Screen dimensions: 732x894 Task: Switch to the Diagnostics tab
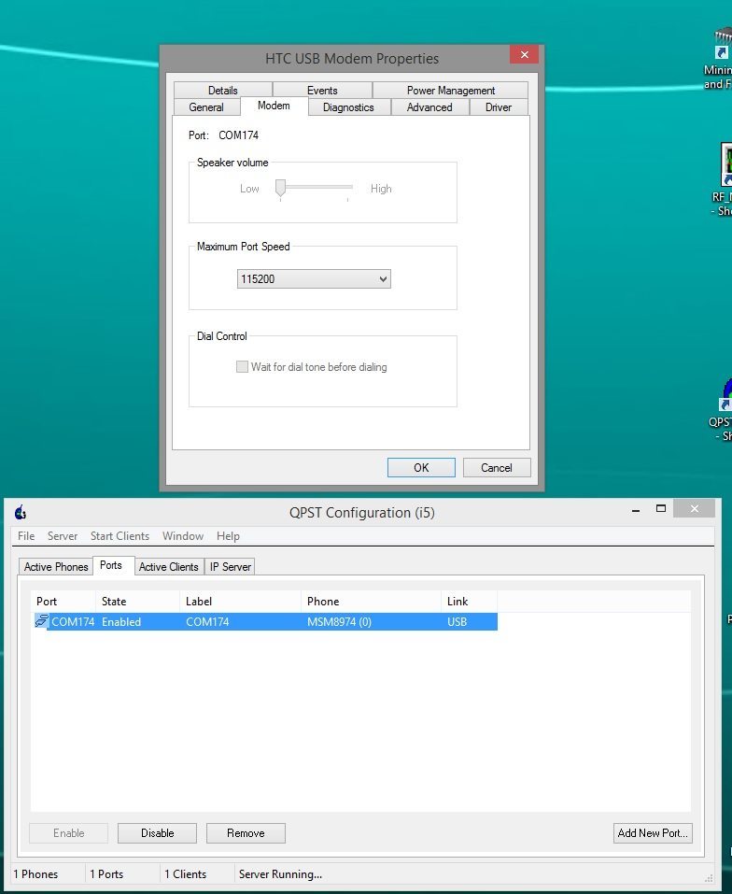[x=348, y=107]
